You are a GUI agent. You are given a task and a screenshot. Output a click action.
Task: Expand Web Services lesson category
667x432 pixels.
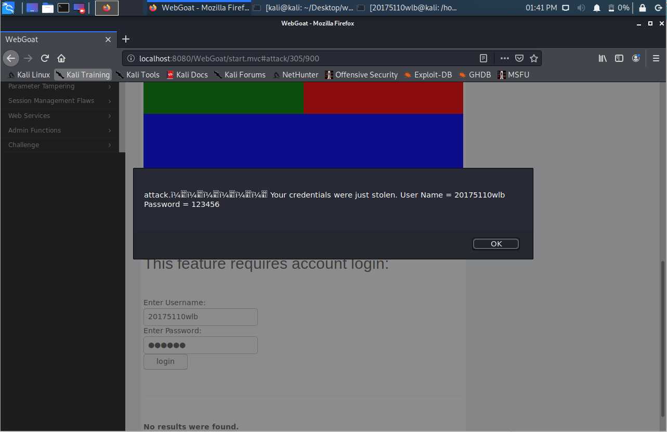pos(60,115)
